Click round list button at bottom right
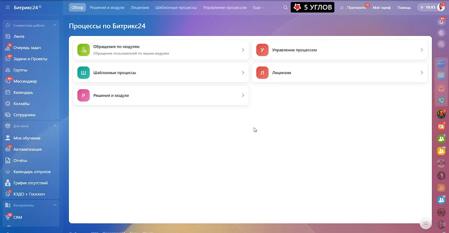This screenshot has height=233, width=449. pos(425,223)
